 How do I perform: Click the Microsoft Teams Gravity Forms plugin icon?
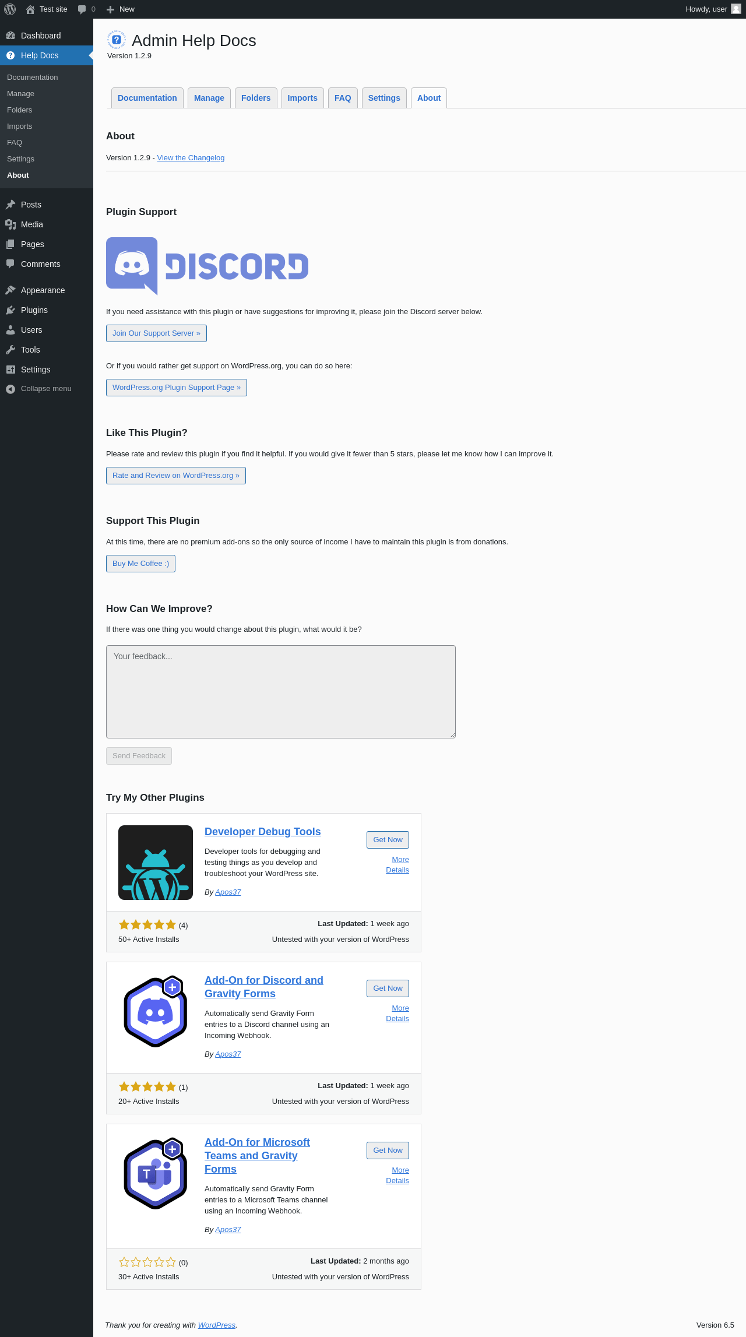pos(156,1173)
